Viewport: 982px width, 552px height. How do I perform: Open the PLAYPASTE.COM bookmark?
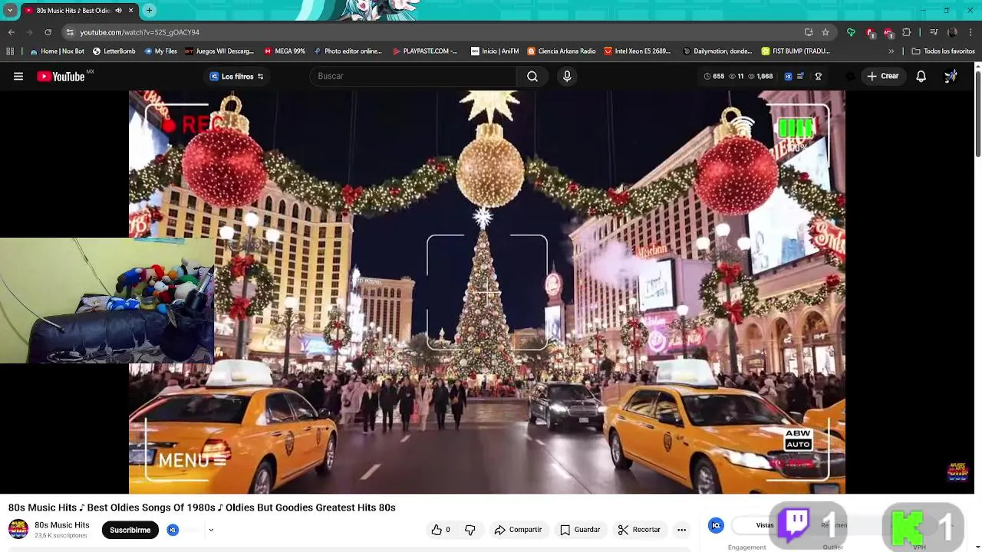424,51
